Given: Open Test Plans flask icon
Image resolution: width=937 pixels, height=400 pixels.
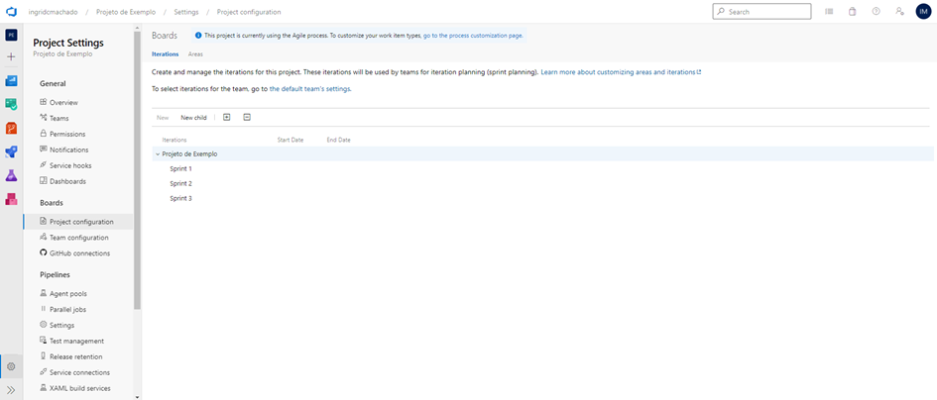Looking at the screenshot, I should click(12, 175).
